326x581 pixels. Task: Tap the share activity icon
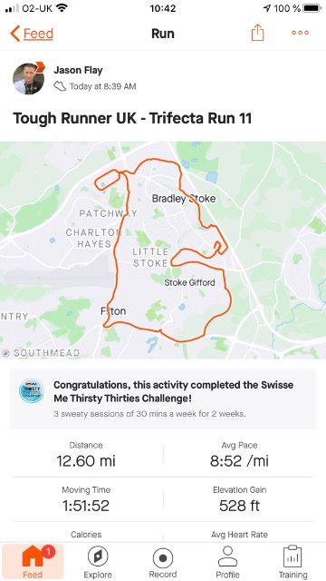[x=257, y=33]
